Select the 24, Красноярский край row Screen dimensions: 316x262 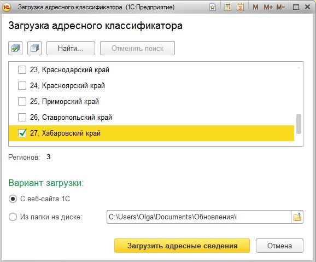[151, 86]
